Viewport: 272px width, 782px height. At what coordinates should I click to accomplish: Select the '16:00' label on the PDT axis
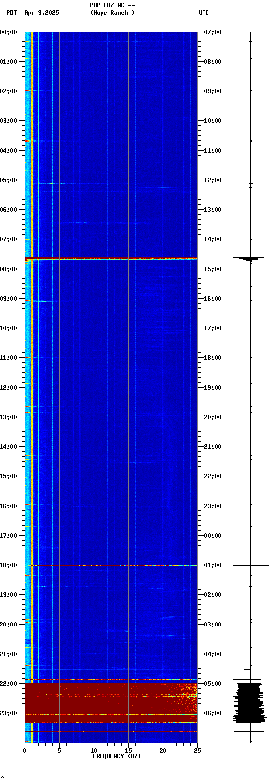(8, 506)
